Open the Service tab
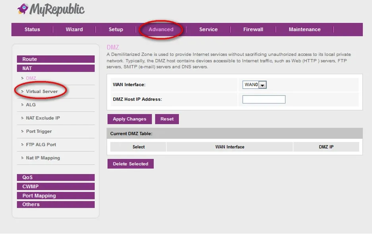This screenshot has width=372, height=234. click(x=208, y=29)
